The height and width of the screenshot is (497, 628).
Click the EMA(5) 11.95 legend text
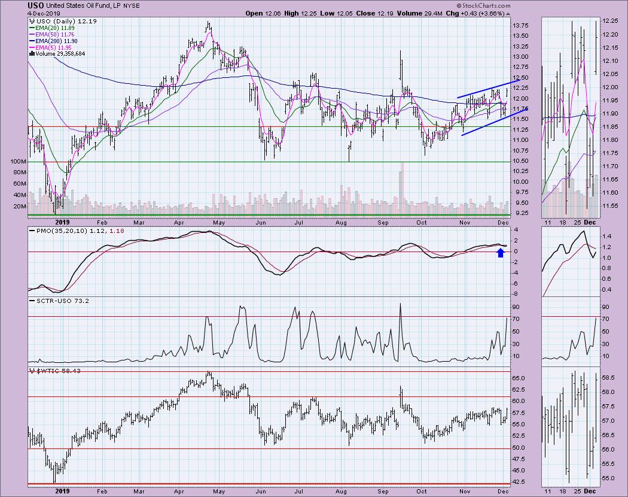pos(53,47)
